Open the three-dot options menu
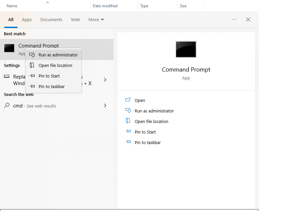 click(234, 19)
